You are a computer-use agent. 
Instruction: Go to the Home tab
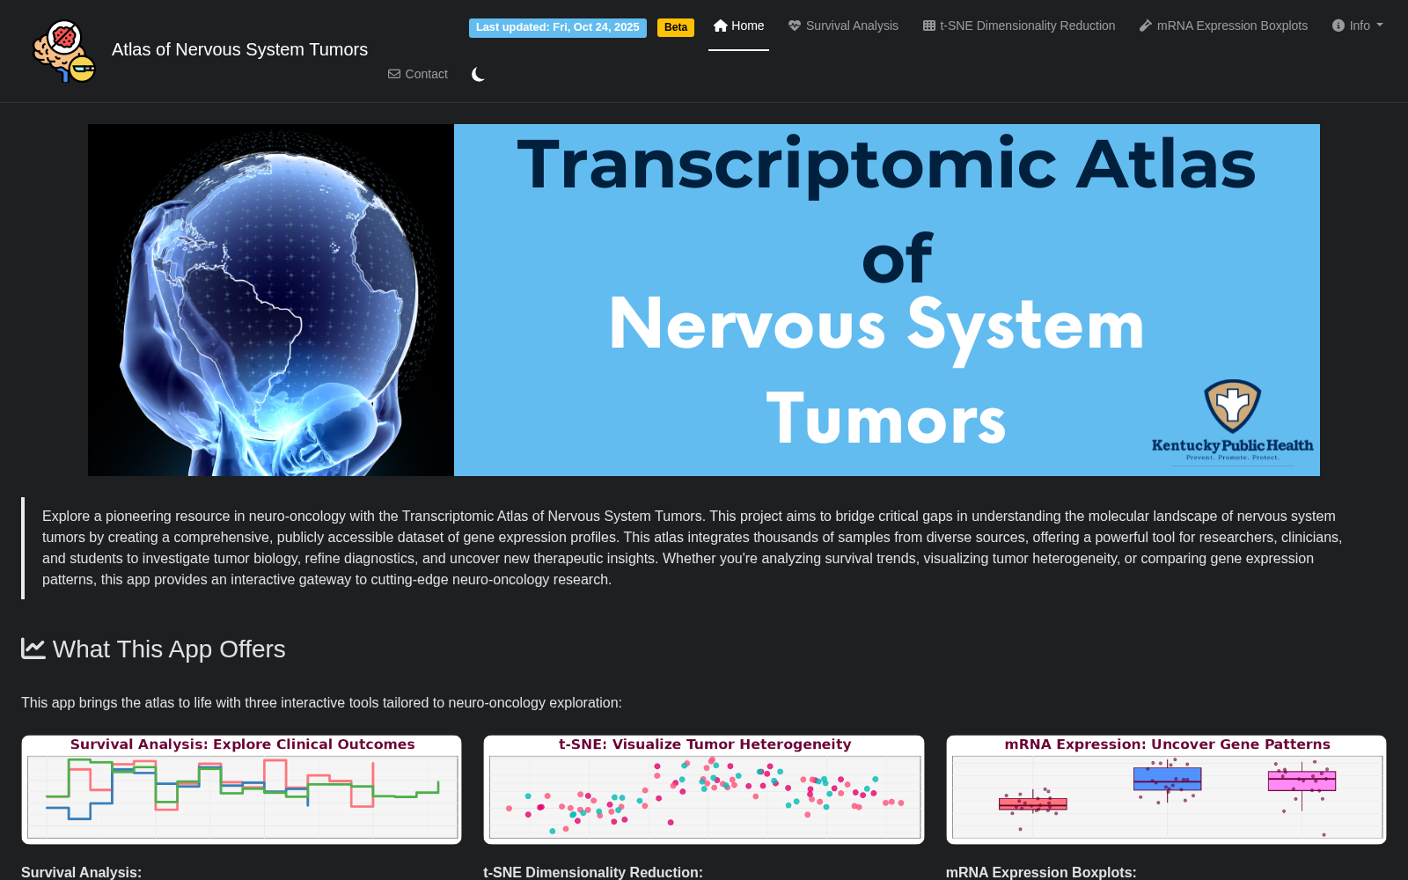click(738, 26)
